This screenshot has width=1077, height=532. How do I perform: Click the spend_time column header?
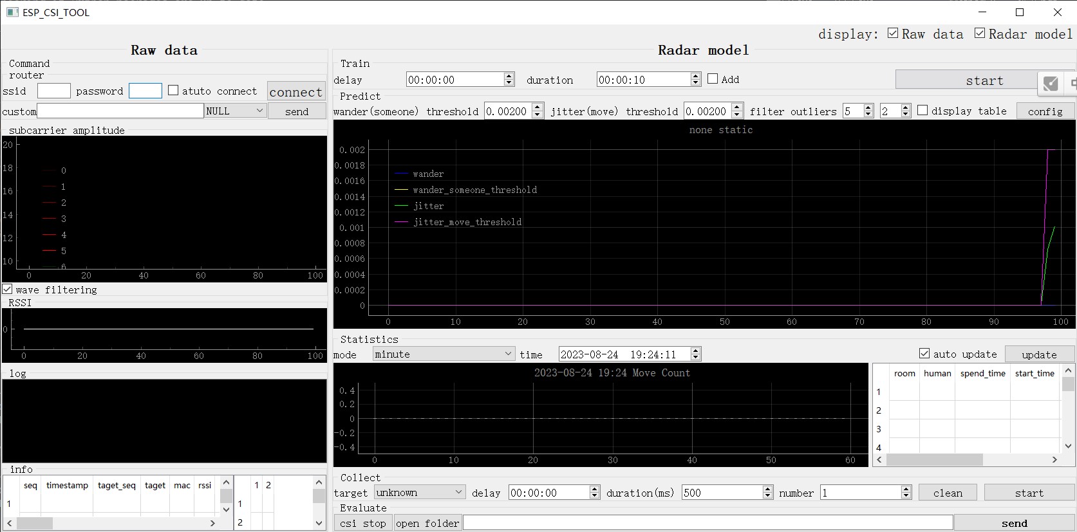pyautogui.click(x=982, y=373)
